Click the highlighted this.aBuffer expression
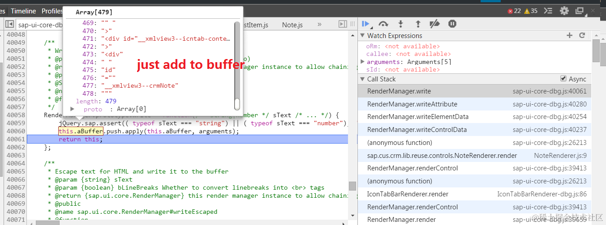 point(81,131)
